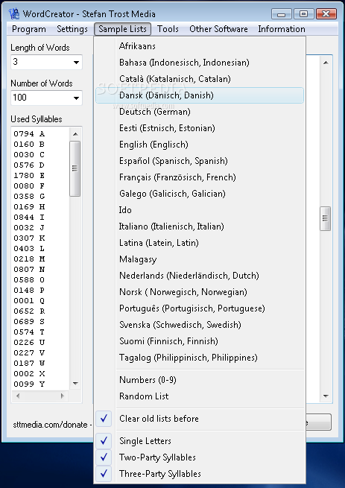Toggle the Clear old lists before option
This screenshot has width=345, height=488.
click(x=199, y=419)
